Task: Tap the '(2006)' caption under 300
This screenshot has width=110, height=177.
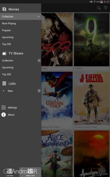Action: click(x=45, y=68)
